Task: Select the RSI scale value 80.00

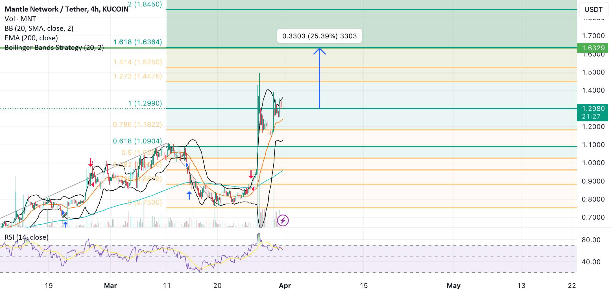Action: (591, 240)
